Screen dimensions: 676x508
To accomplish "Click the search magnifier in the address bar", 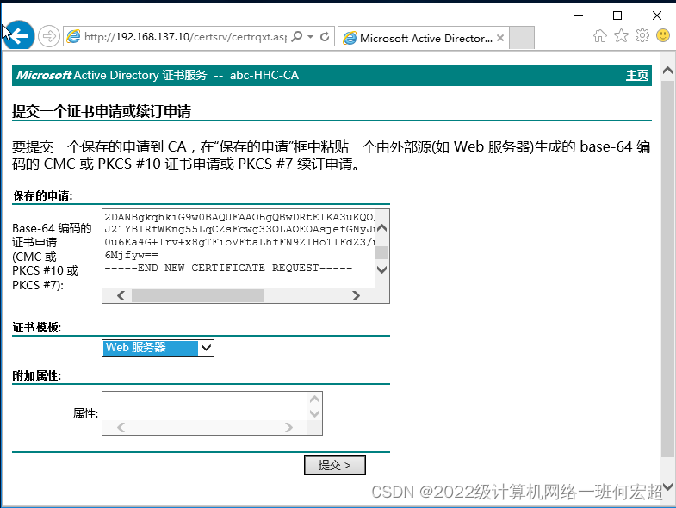I will pos(297,37).
